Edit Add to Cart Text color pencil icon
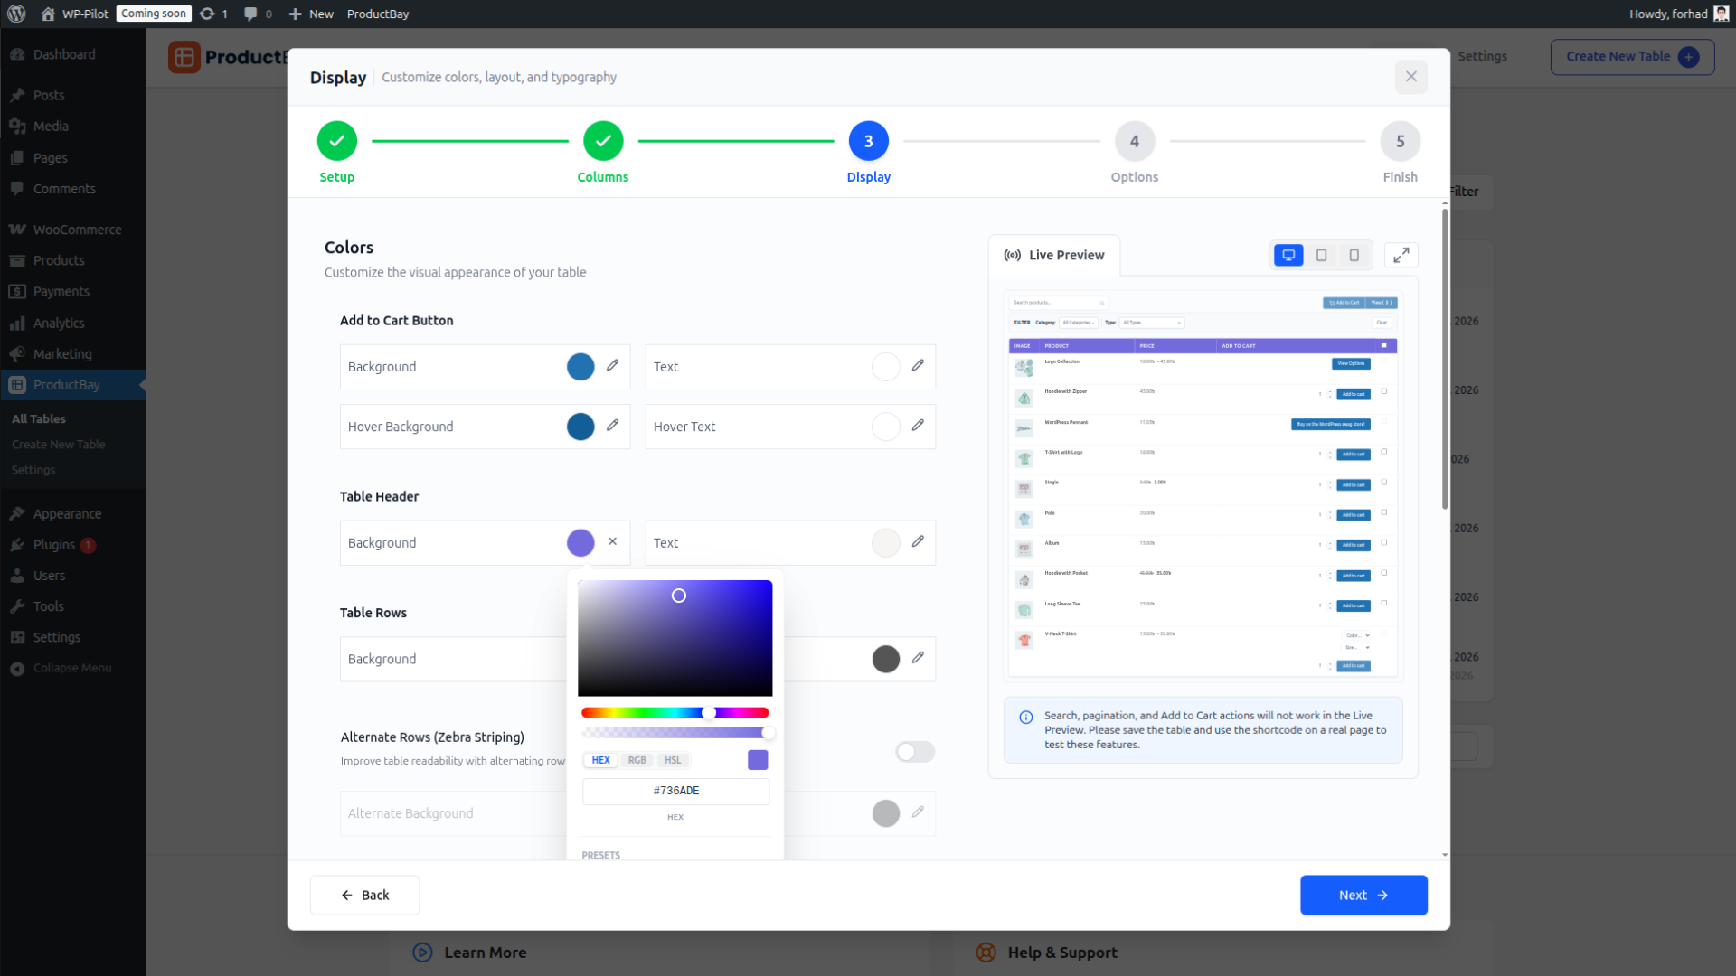This screenshot has width=1736, height=976. tap(919, 366)
